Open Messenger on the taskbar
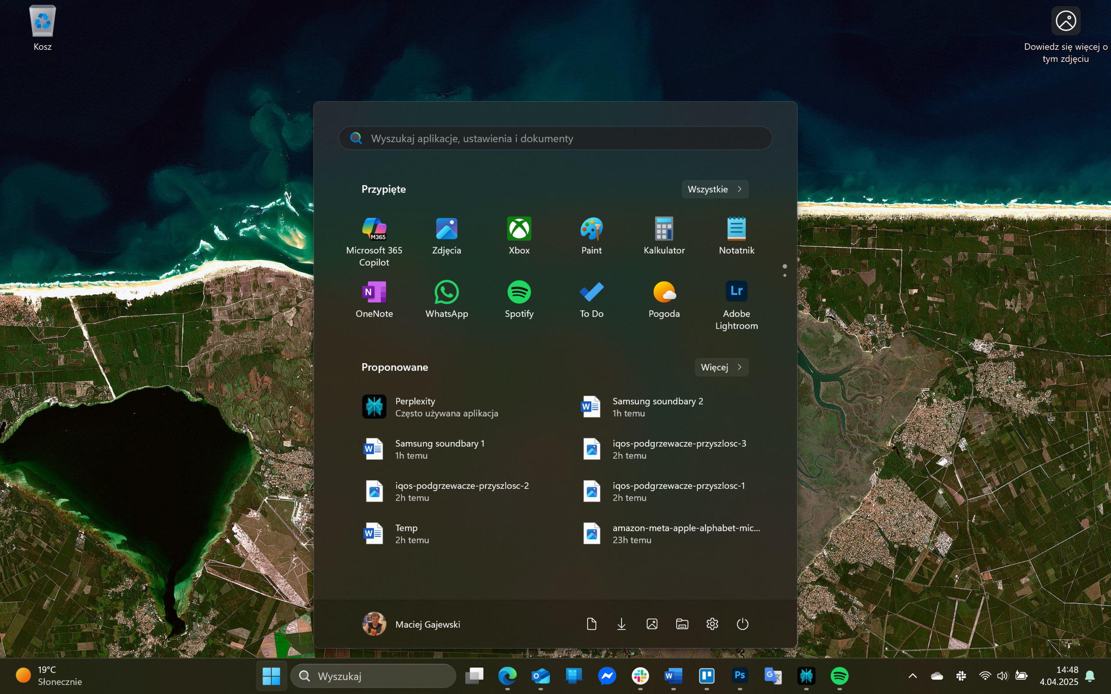The image size is (1111, 694). (x=607, y=676)
